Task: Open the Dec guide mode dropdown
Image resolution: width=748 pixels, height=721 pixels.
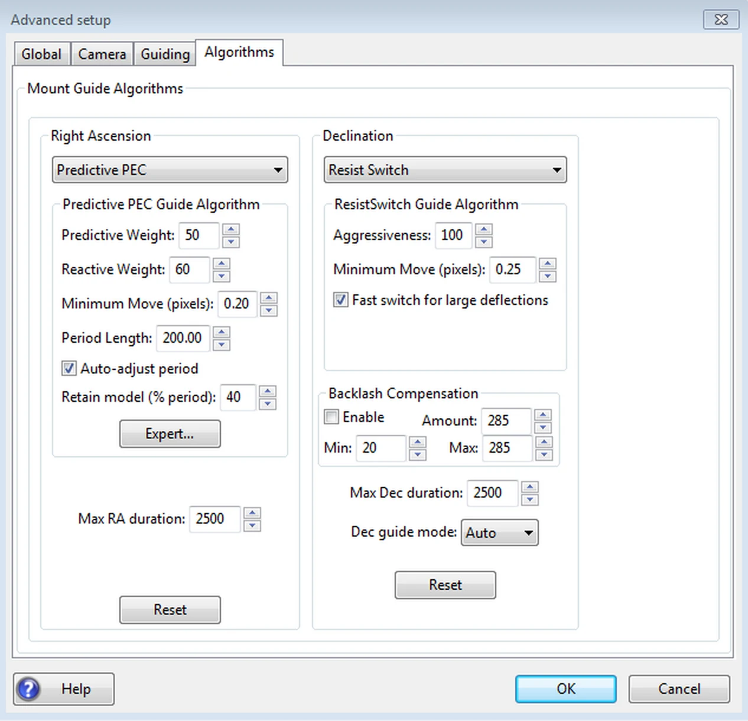Action: [x=499, y=532]
